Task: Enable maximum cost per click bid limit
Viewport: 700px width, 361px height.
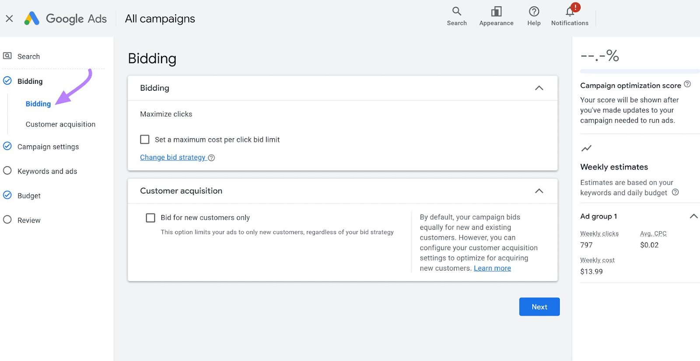Action: tap(145, 139)
